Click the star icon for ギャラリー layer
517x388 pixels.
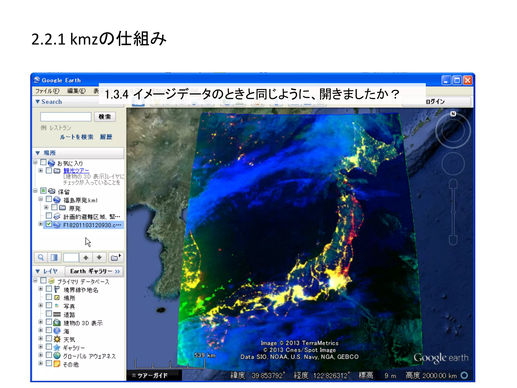(x=57, y=347)
